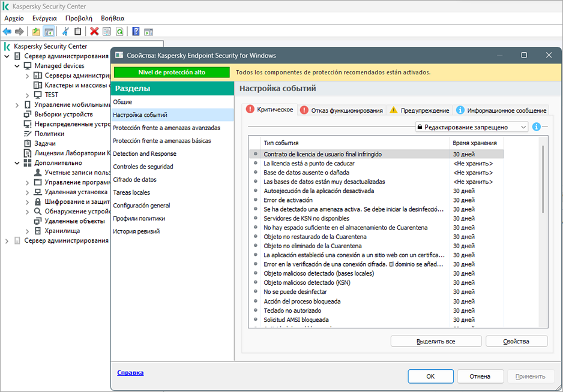Click the padlock icon of Шифрование и защита
The width and height of the screenshot is (563, 392).
coord(38,201)
